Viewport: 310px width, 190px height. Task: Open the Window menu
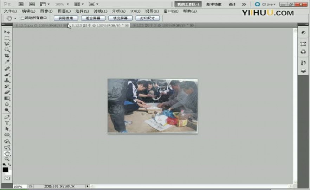point(171,11)
